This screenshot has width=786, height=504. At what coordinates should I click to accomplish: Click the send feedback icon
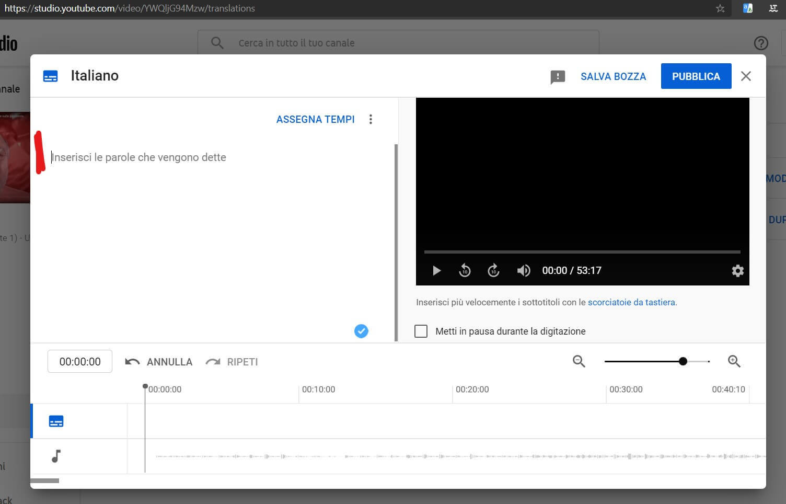click(x=558, y=77)
